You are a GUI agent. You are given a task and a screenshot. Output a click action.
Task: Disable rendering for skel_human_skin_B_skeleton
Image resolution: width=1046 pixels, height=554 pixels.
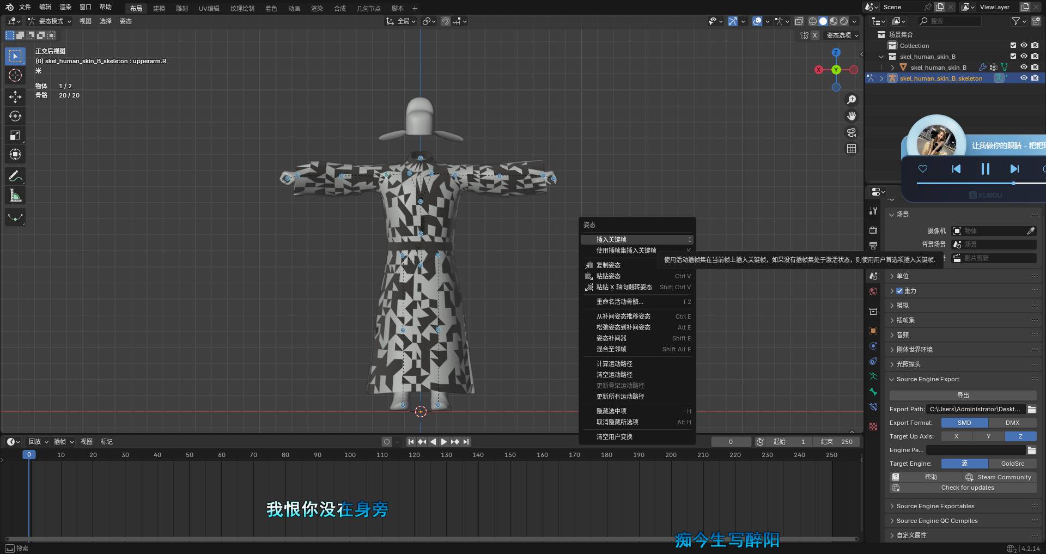point(1035,78)
